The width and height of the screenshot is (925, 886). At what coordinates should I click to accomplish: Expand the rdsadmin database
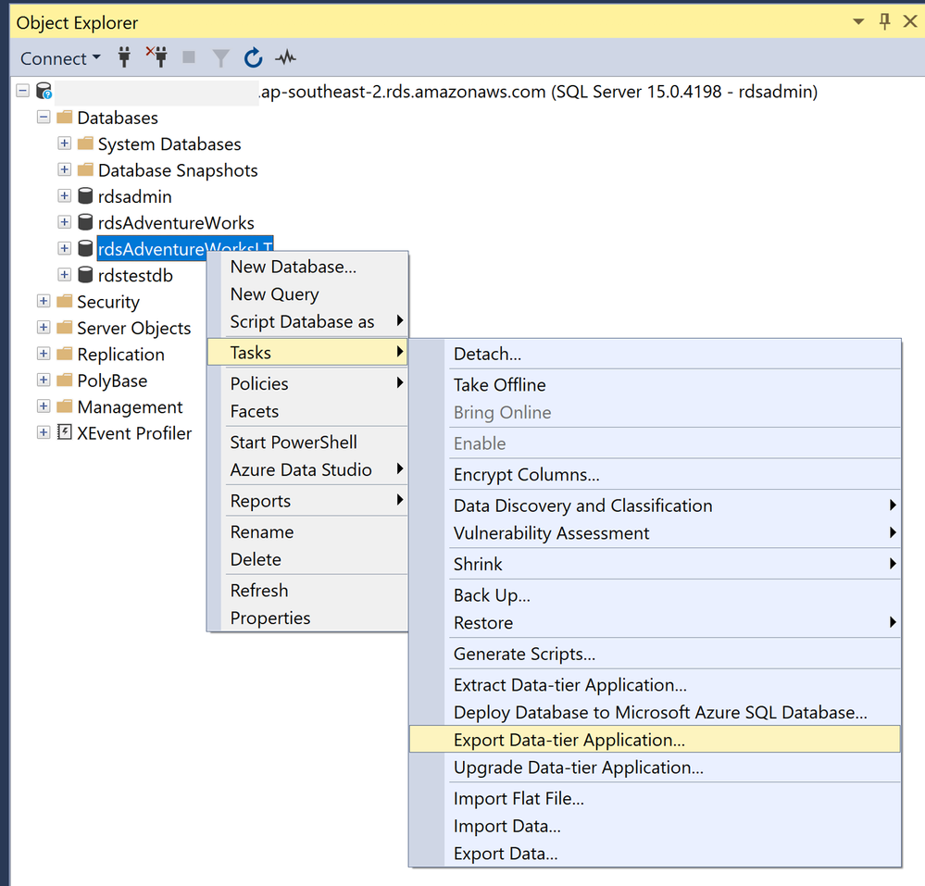64,195
